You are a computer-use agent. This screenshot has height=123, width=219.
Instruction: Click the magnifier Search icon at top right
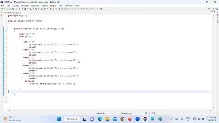click(209, 9)
